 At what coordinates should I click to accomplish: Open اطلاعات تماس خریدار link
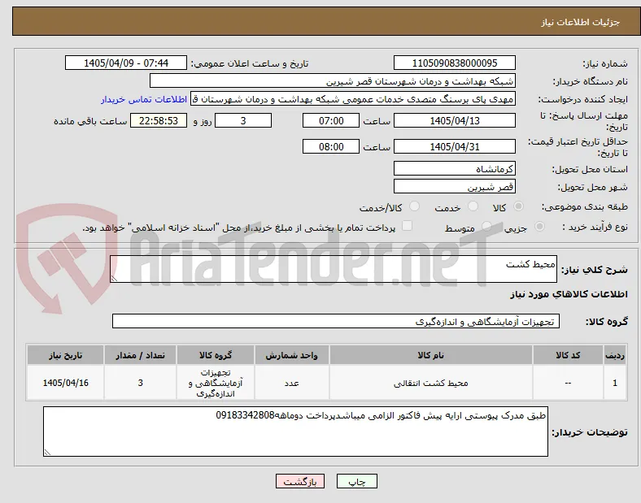144,99
